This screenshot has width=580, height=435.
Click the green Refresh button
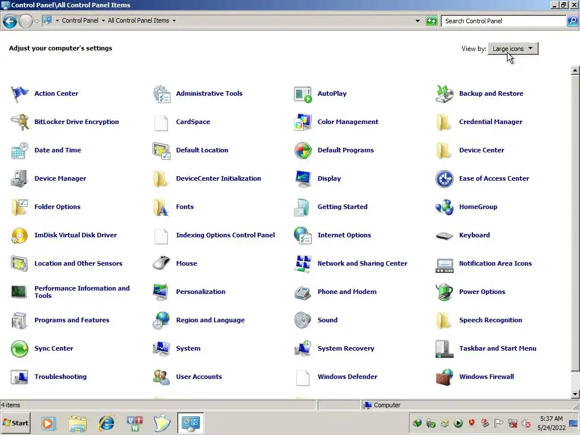432,21
